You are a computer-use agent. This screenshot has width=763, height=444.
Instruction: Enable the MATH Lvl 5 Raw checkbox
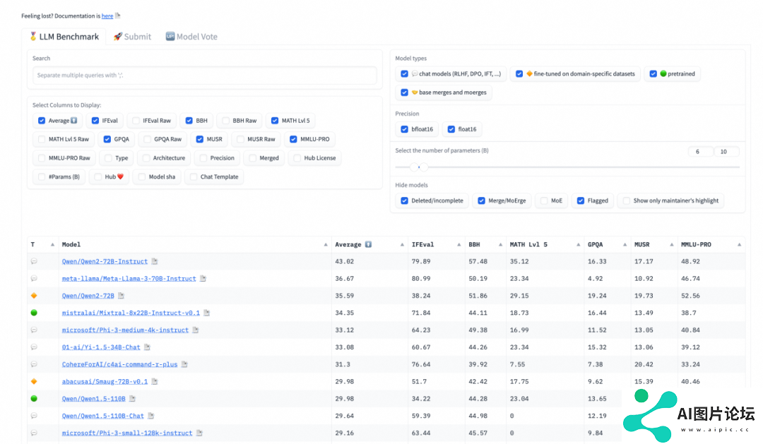pos(42,139)
